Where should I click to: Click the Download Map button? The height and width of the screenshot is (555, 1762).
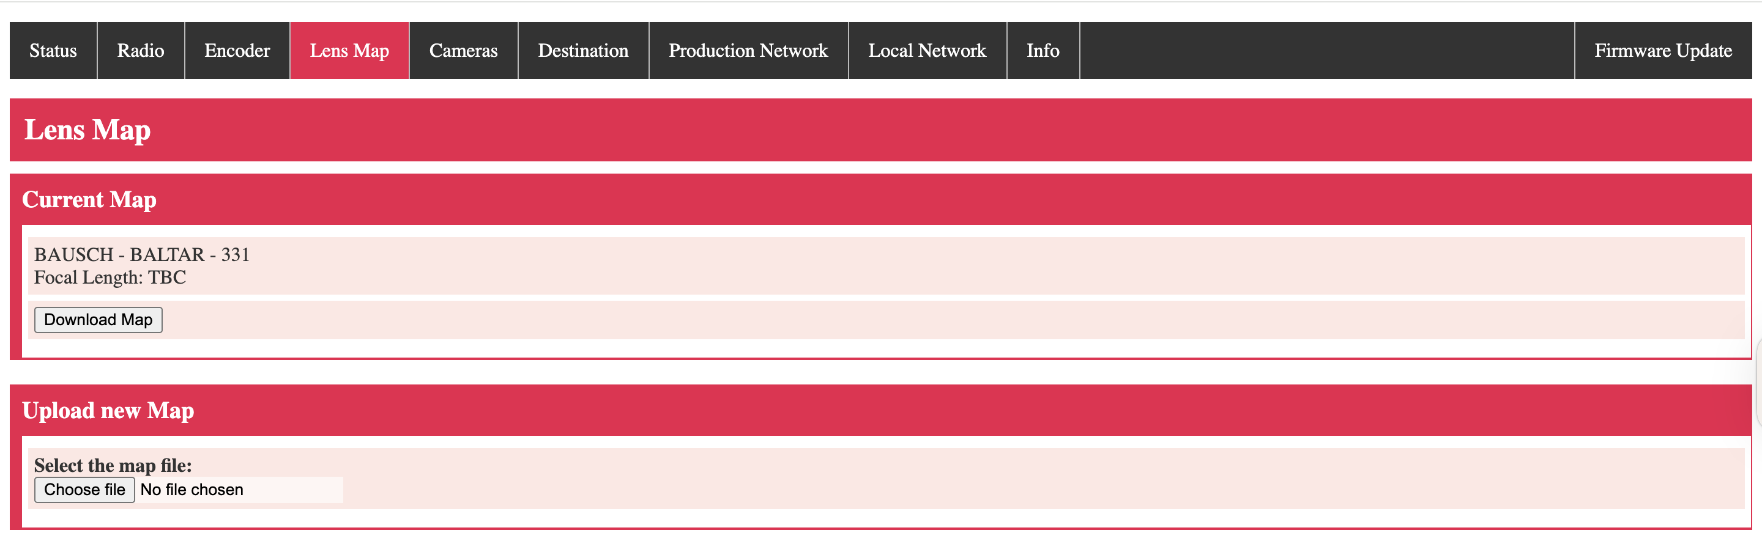(x=99, y=320)
